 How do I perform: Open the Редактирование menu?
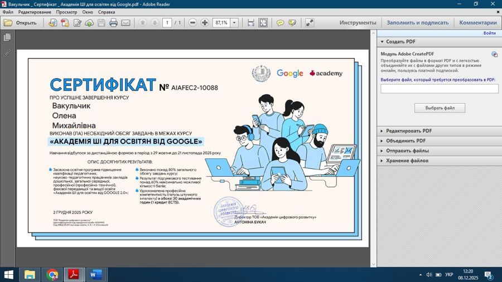pyautogui.click(x=35, y=12)
